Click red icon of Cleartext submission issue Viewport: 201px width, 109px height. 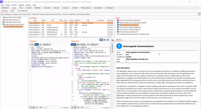(x=118, y=20)
